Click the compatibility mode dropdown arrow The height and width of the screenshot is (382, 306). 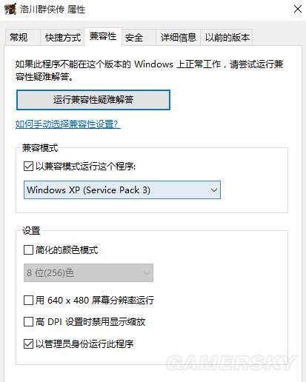coord(213,190)
